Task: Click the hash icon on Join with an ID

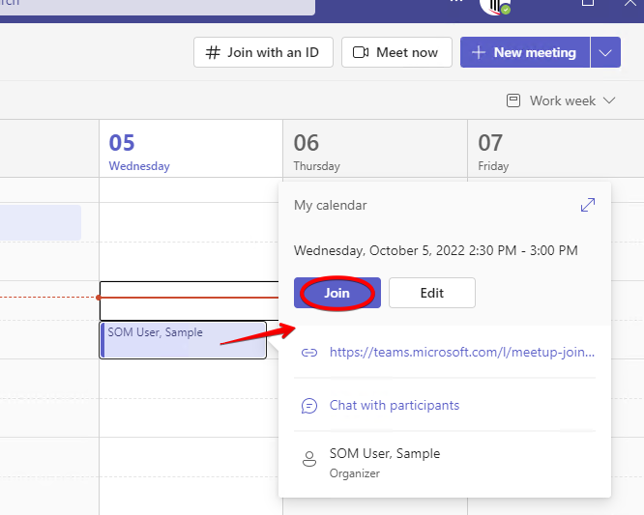Action: 213,52
